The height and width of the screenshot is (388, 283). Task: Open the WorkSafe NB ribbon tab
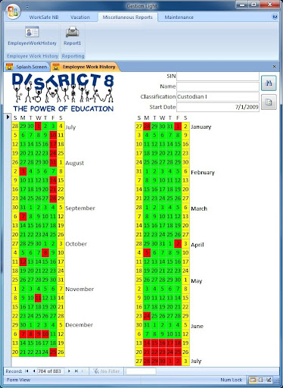[44, 17]
